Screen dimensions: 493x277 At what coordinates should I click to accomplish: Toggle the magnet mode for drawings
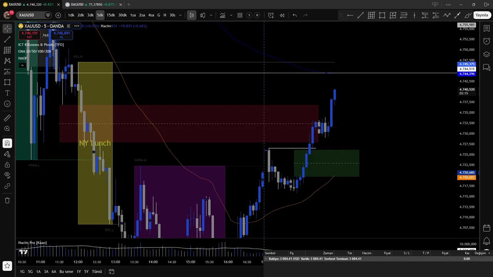(x=7, y=144)
